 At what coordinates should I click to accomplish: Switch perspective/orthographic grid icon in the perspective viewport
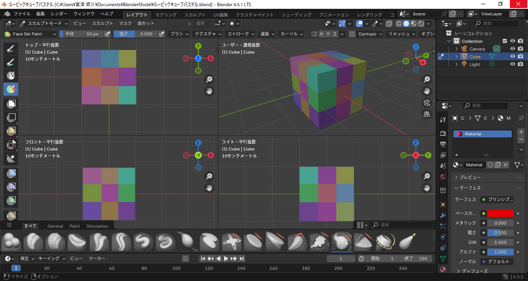pos(426,114)
